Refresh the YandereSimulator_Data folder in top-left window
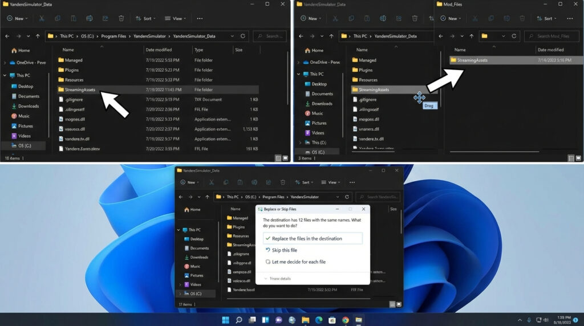Image resolution: width=584 pixels, height=326 pixels. click(244, 36)
